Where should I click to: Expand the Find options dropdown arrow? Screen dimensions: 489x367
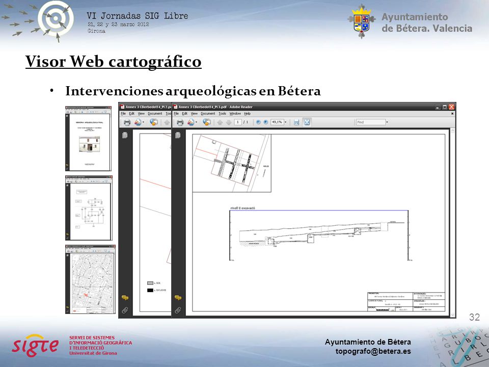tap(387, 122)
